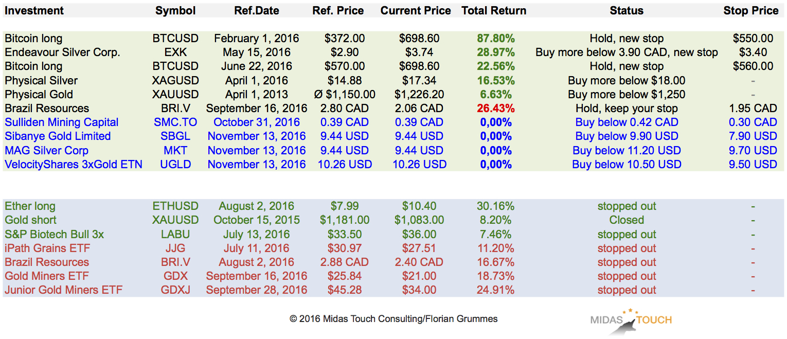The height and width of the screenshot is (339, 787).
Task: Click the MAG Silver Corp link
Action: 46,151
